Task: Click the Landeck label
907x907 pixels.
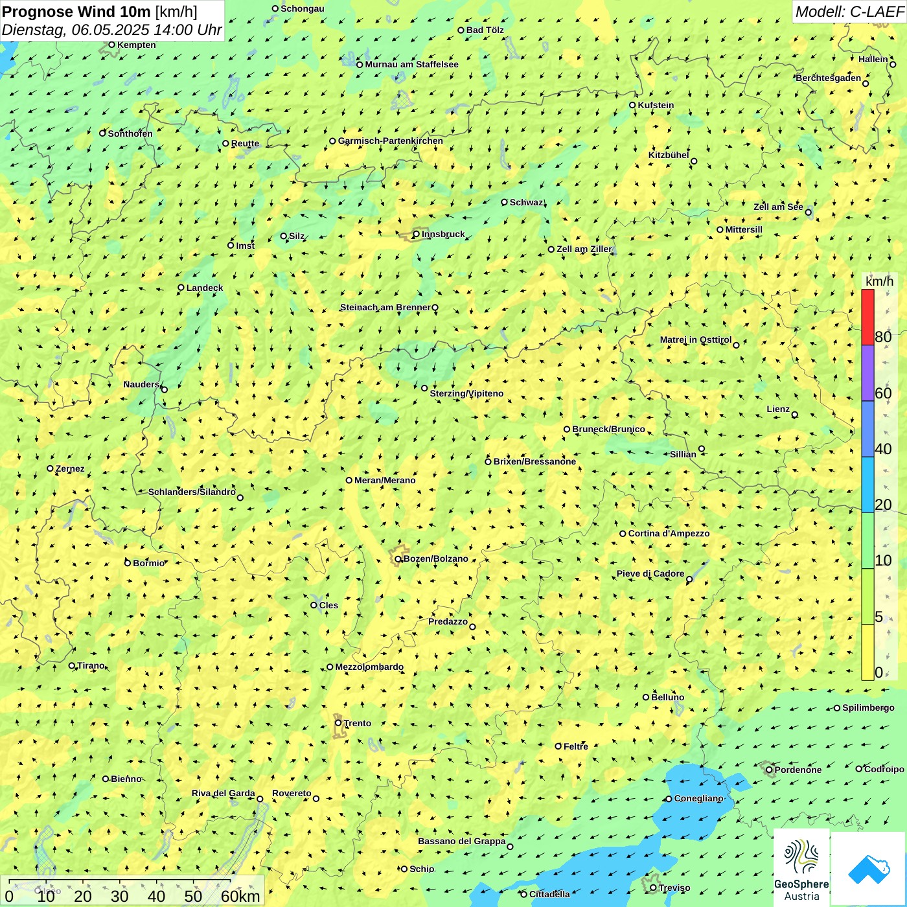Action: click(205, 288)
